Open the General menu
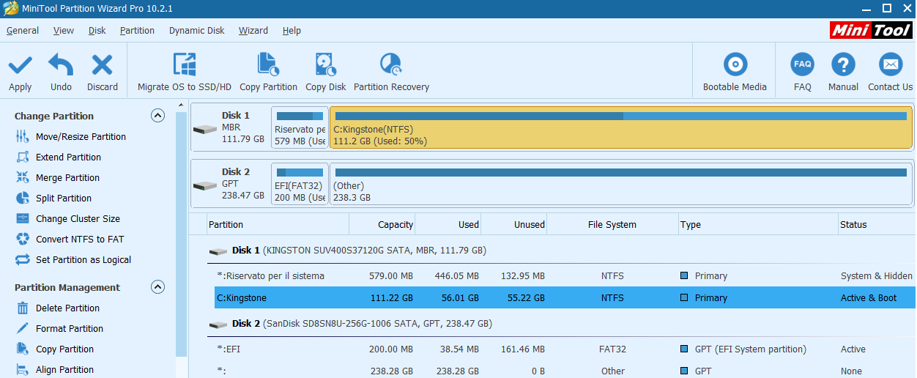Image resolution: width=917 pixels, height=378 pixels. click(x=23, y=31)
